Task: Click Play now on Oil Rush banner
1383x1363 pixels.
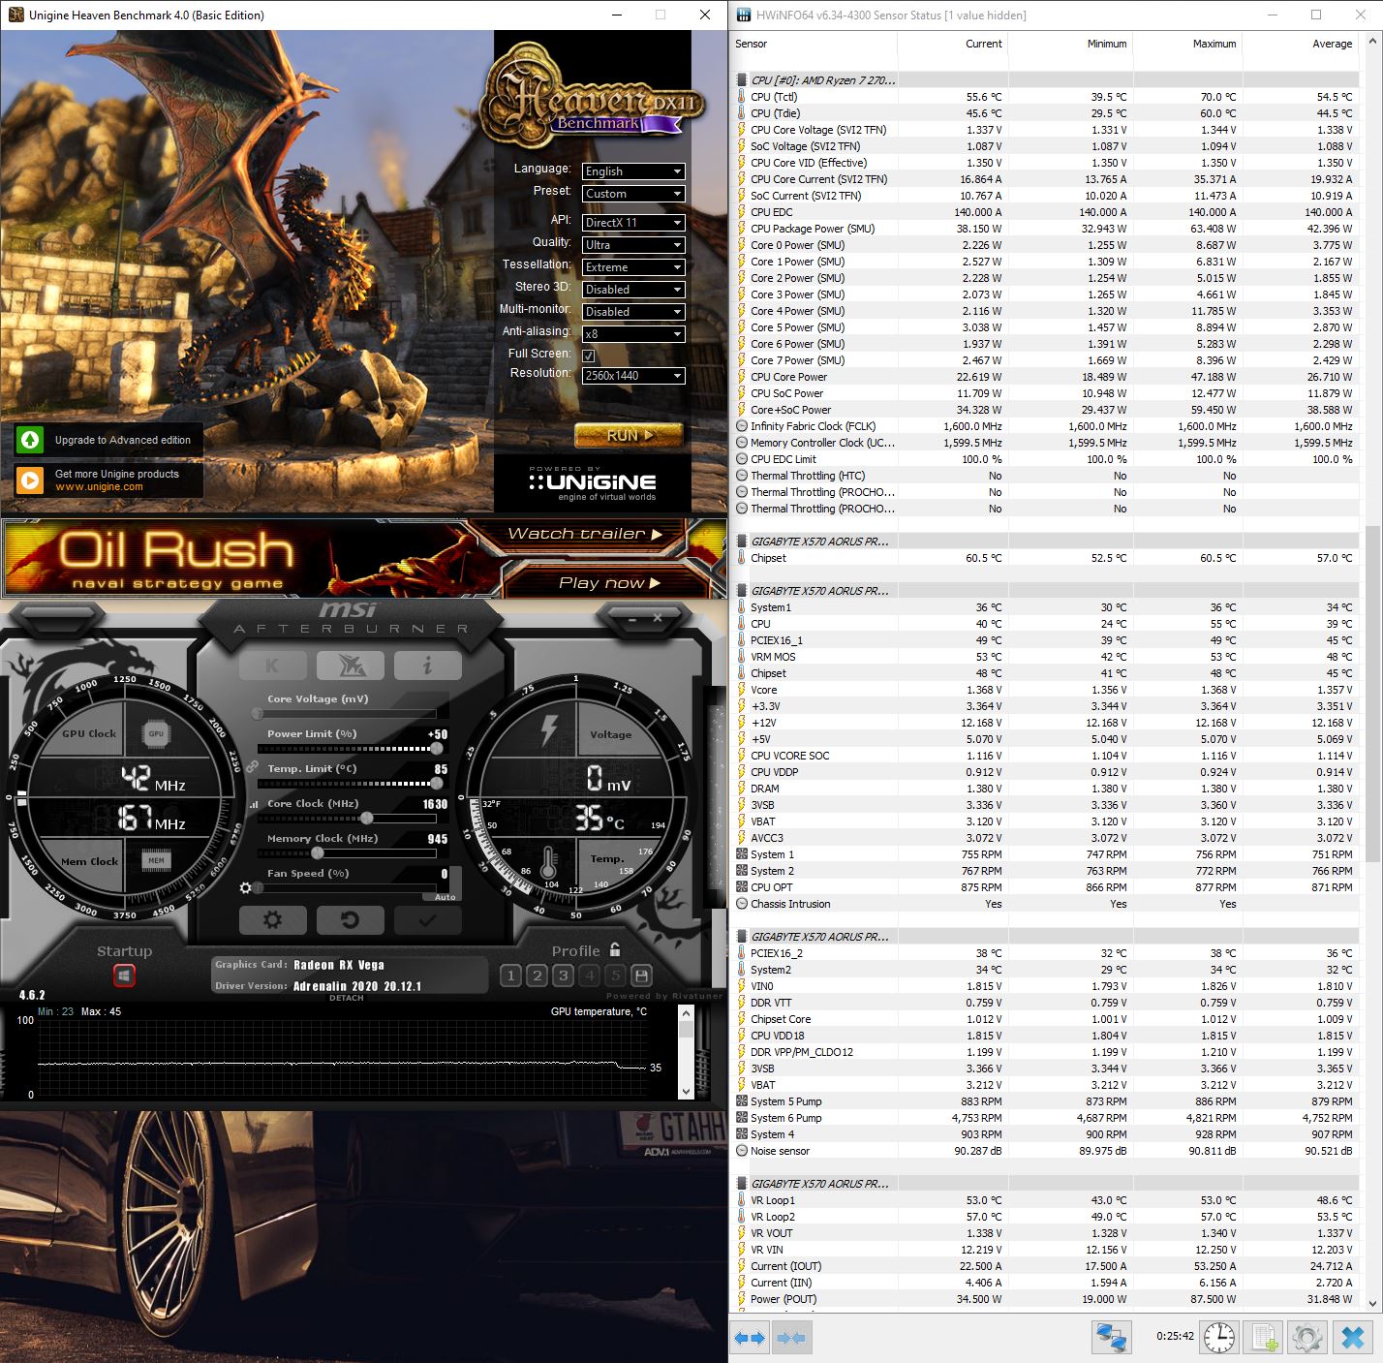Action: 609,582
